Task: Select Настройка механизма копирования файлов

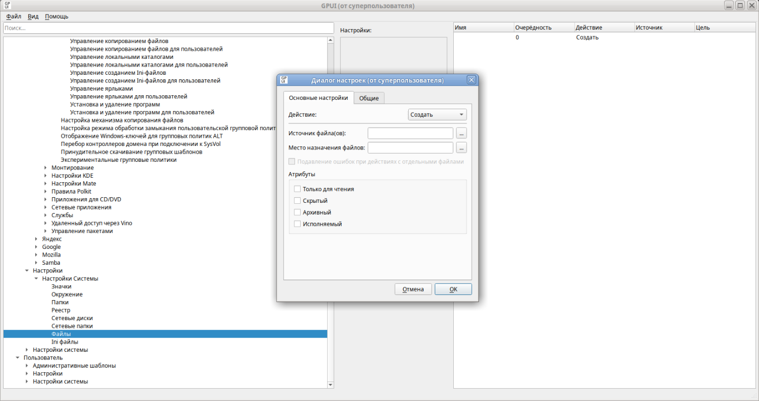Action: (x=122, y=120)
